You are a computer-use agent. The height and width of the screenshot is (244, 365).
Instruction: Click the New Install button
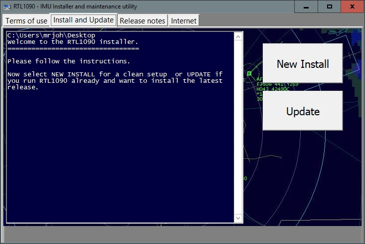click(303, 63)
